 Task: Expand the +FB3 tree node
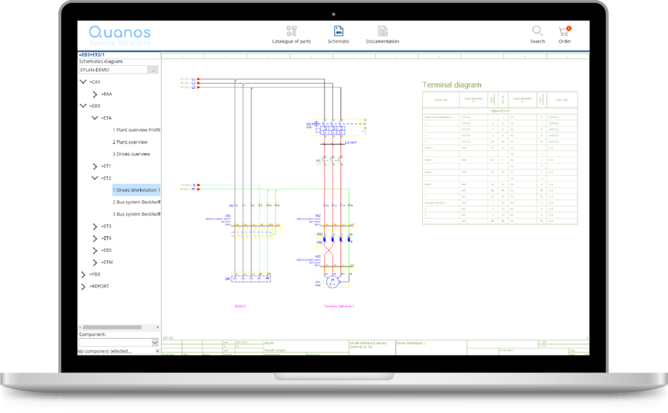[x=83, y=274]
